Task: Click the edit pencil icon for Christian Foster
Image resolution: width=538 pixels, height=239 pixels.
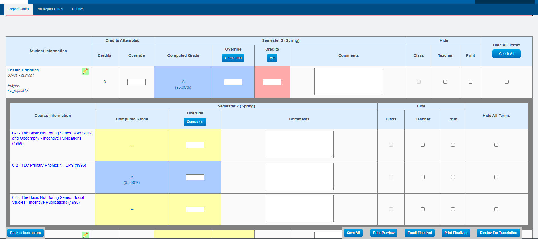Action: [85, 71]
